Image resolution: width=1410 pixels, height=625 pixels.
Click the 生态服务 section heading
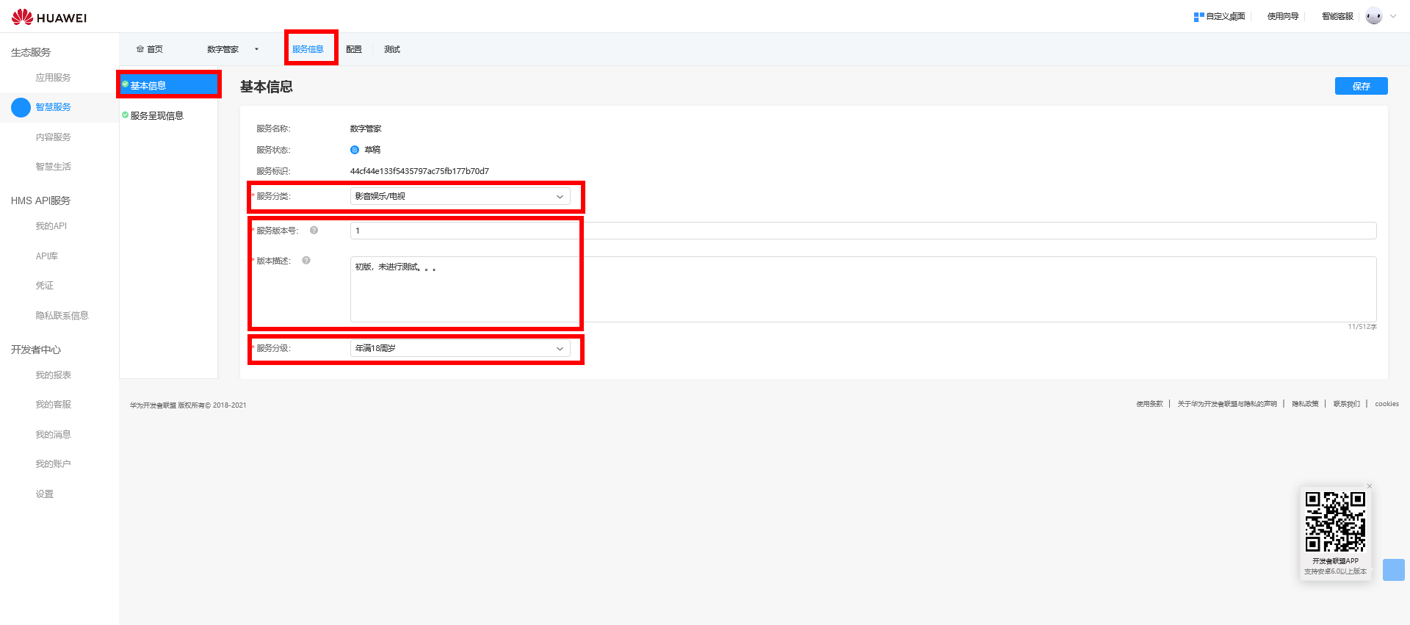[31, 52]
